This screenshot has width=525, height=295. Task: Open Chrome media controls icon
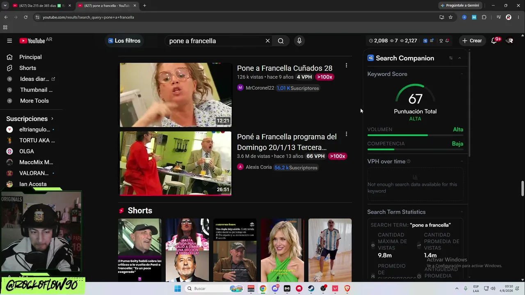[x=498, y=17]
